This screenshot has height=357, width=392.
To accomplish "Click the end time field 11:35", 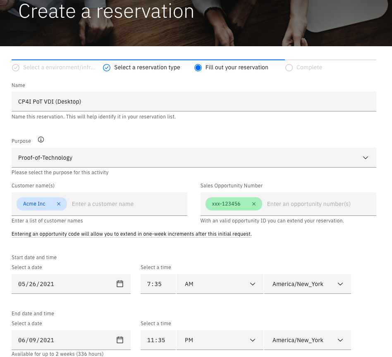I will (x=158, y=340).
